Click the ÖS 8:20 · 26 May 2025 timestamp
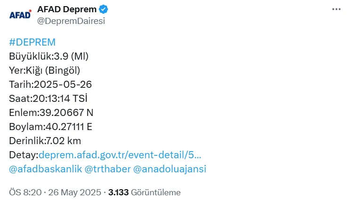 click(x=56, y=192)
